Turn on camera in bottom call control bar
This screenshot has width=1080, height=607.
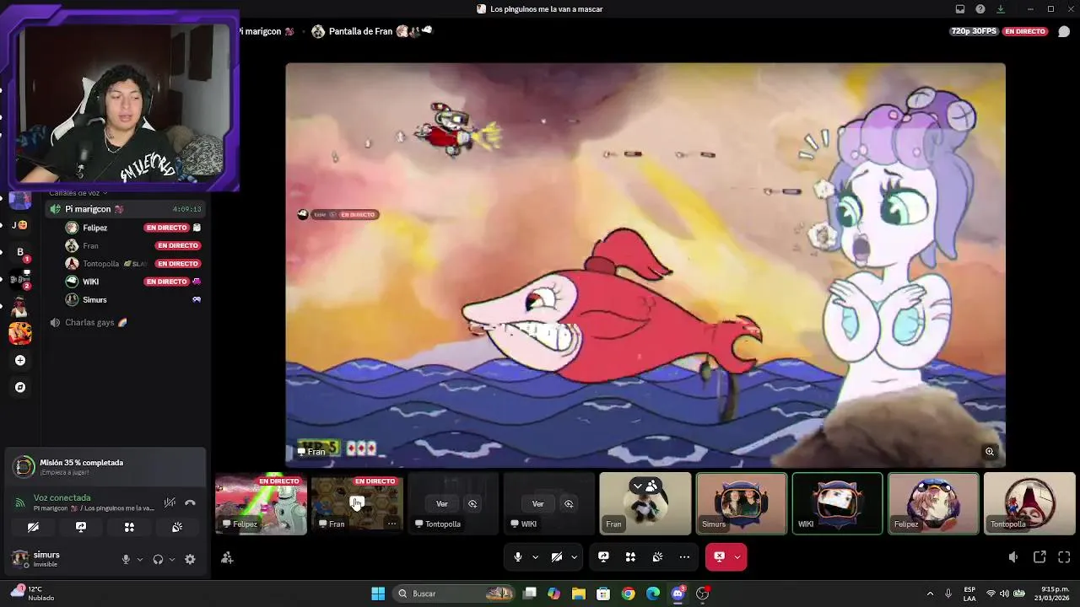point(557,557)
